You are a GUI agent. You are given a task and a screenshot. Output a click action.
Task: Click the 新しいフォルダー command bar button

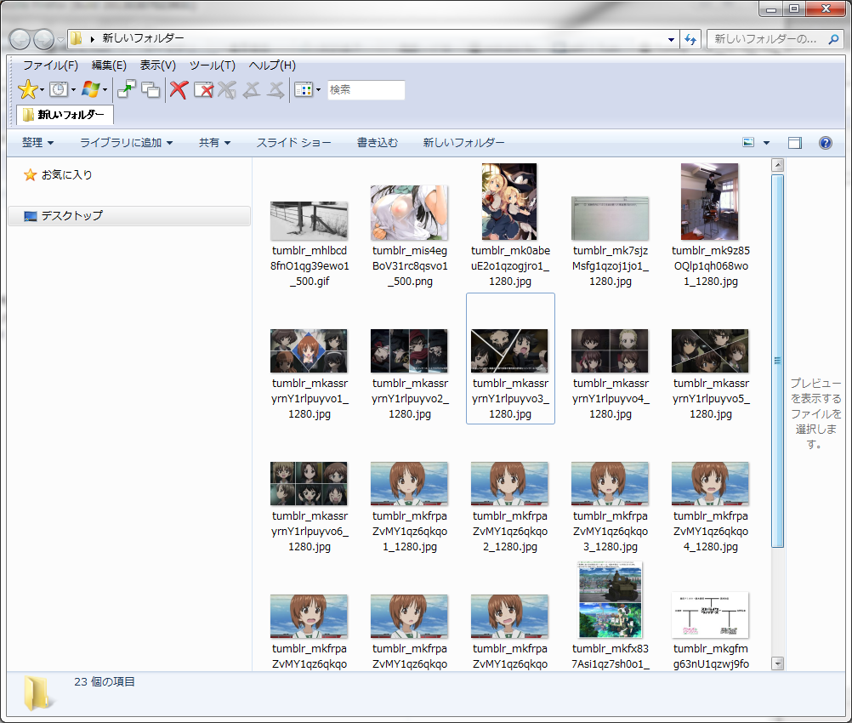[463, 143]
